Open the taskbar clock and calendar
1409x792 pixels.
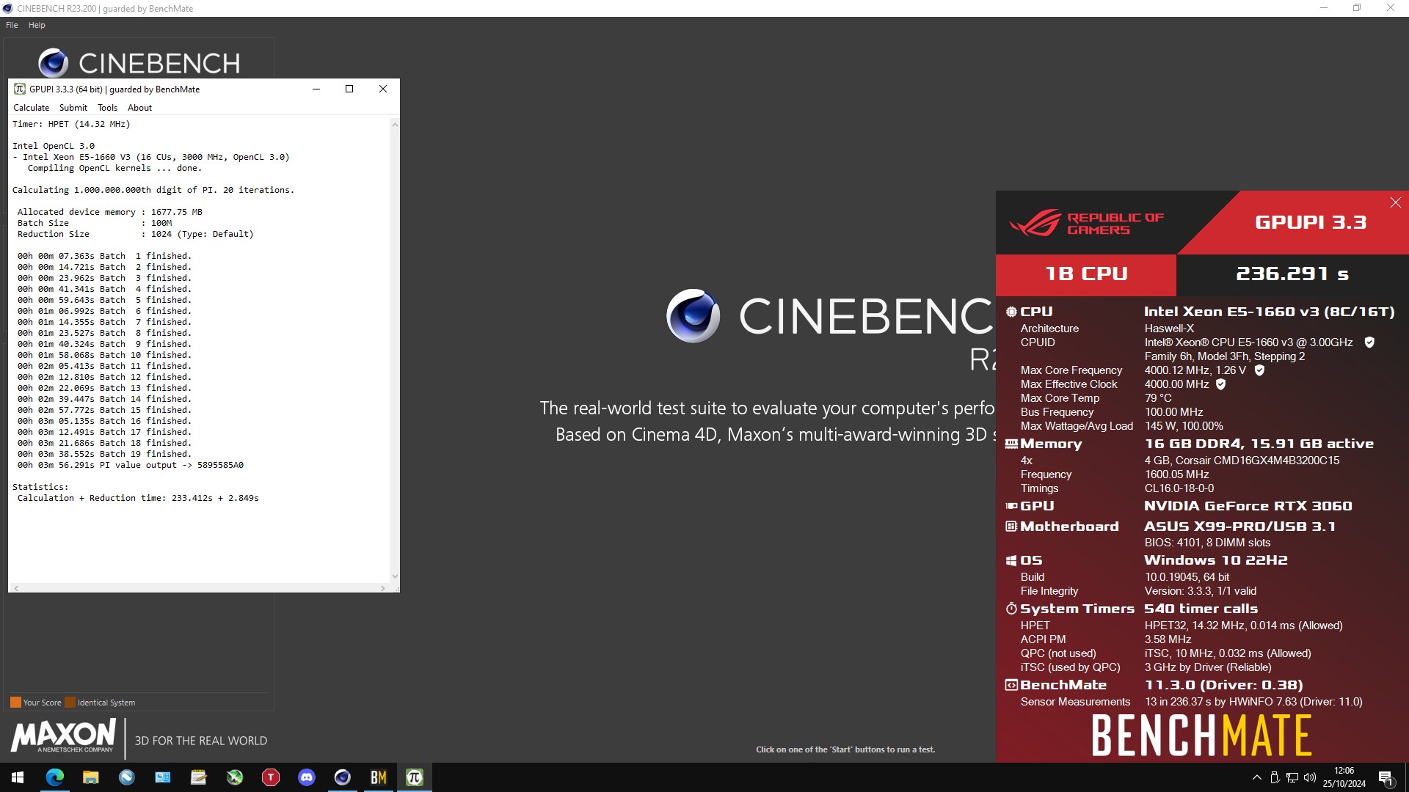[x=1344, y=777]
